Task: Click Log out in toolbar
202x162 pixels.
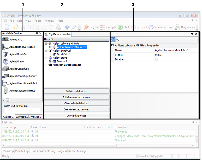Action: [x=91, y=27]
